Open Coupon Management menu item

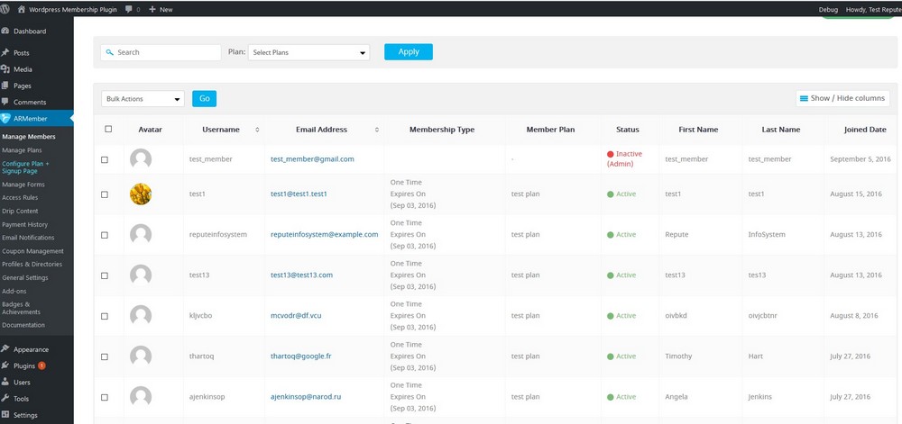coord(32,251)
